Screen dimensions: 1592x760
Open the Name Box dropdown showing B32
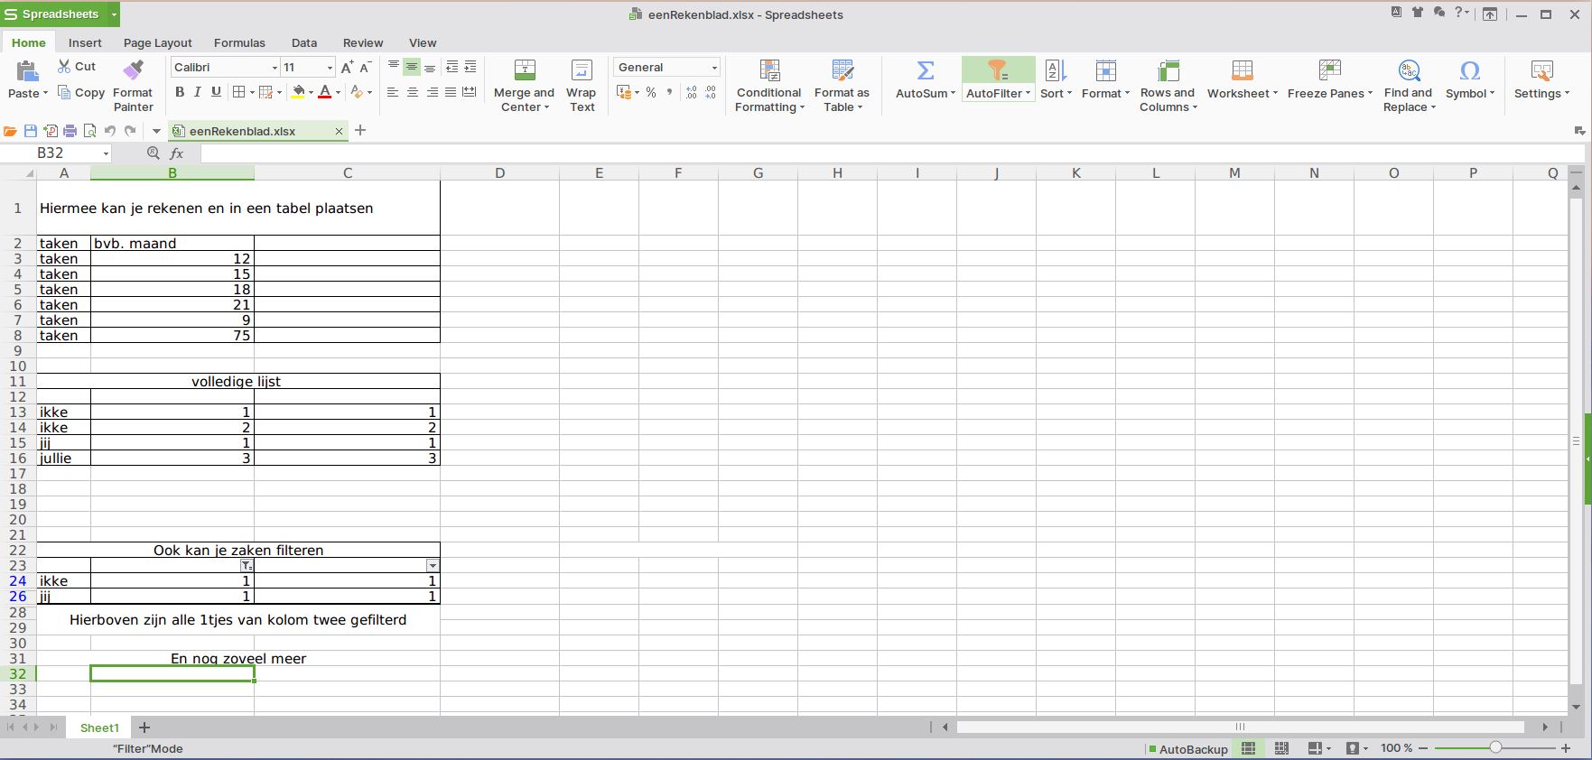pyautogui.click(x=106, y=153)
